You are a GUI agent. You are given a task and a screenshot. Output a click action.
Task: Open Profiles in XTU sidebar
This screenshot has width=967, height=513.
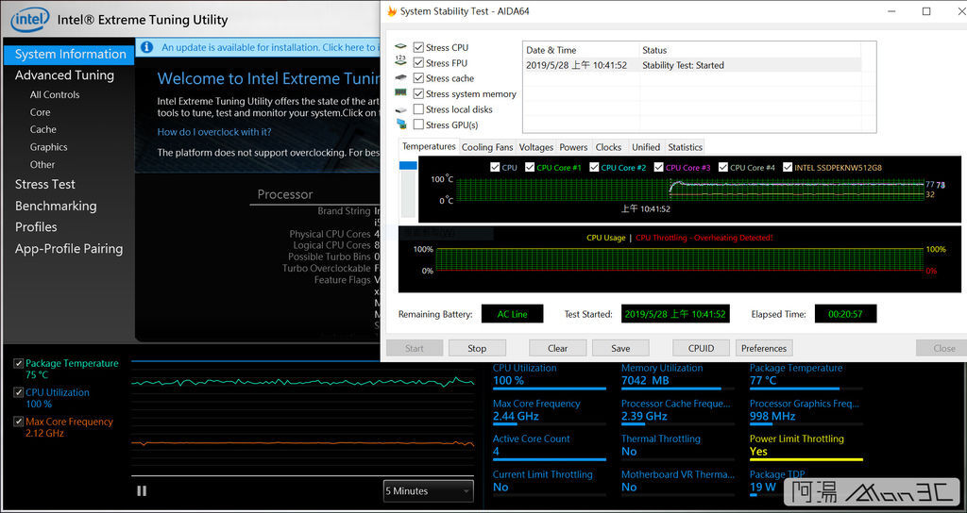click(36, 226)
